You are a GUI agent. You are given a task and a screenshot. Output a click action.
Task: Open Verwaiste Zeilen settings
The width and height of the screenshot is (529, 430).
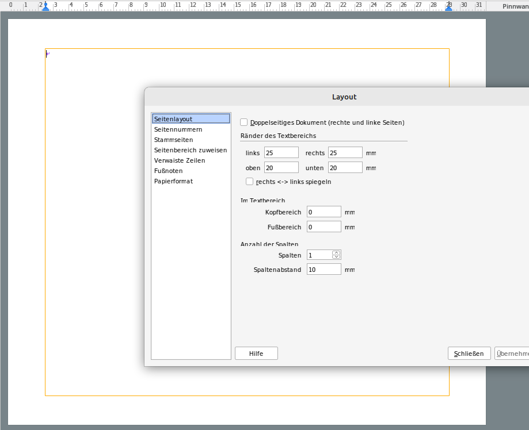[179, 160]
